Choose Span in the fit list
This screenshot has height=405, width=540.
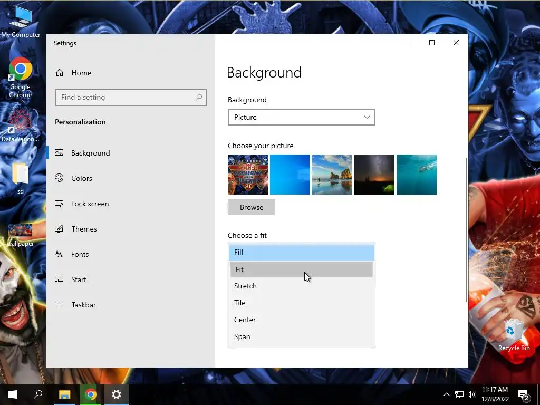point(301,336)
